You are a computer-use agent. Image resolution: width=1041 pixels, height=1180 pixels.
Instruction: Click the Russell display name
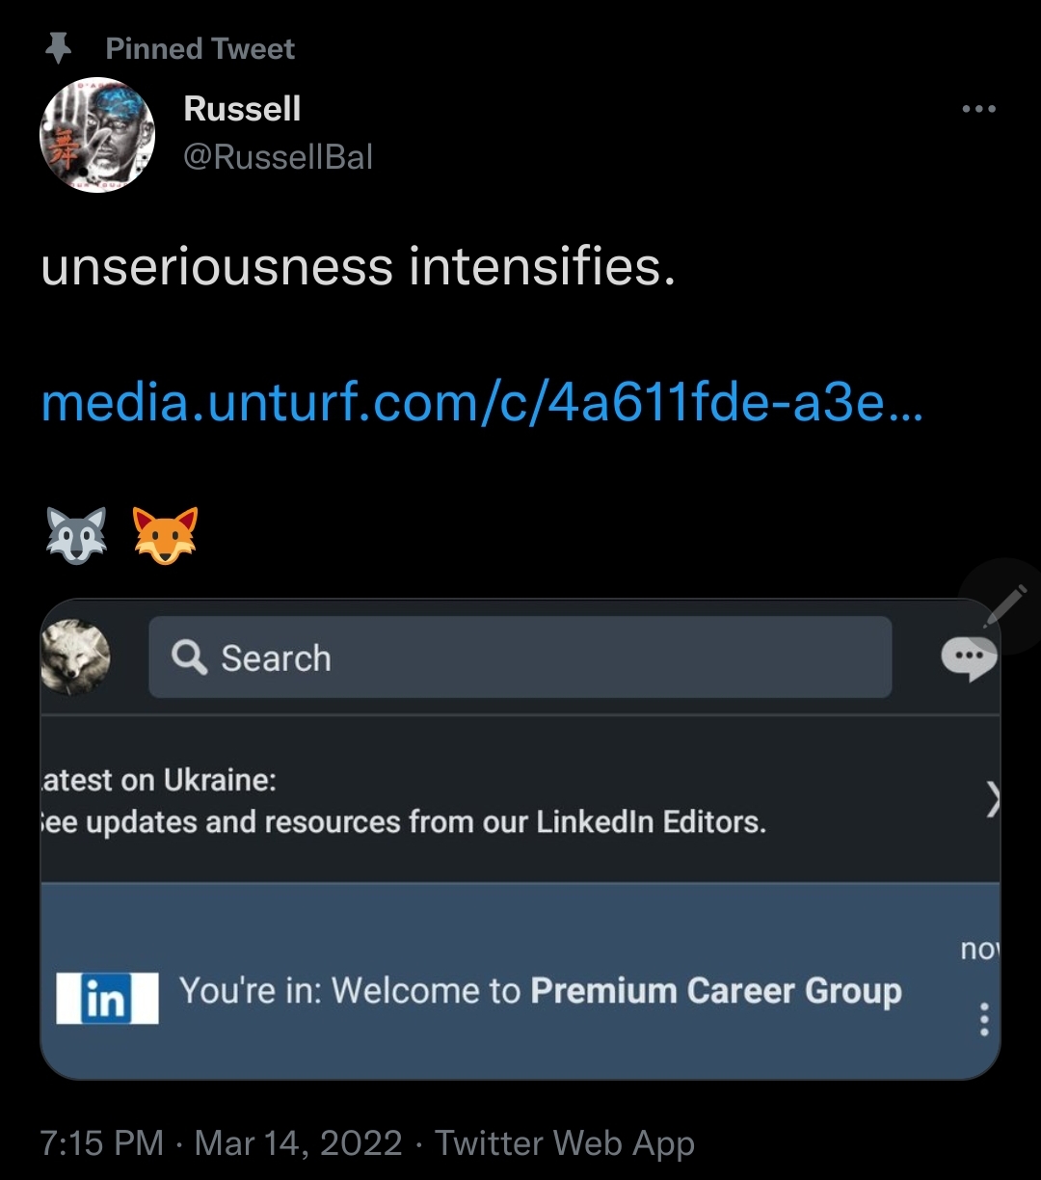tap(242, 109)
